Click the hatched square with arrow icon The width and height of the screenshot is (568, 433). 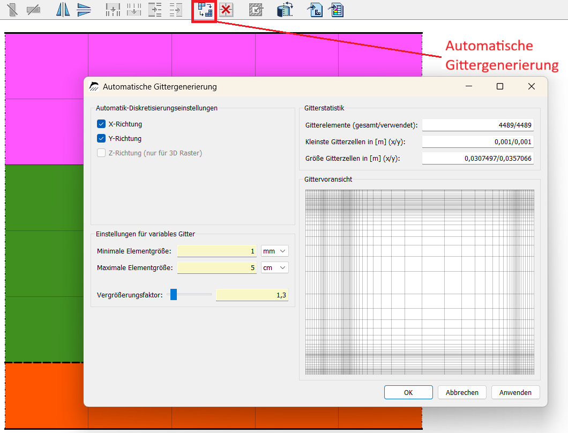click(256, 10)
